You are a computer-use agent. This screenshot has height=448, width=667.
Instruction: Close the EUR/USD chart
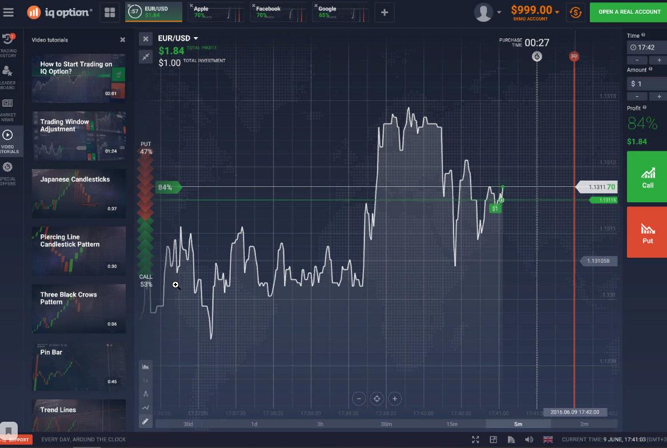coord(146,39)
